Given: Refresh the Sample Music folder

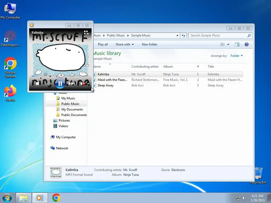Looking at the screenshot, I should [183, 35].
